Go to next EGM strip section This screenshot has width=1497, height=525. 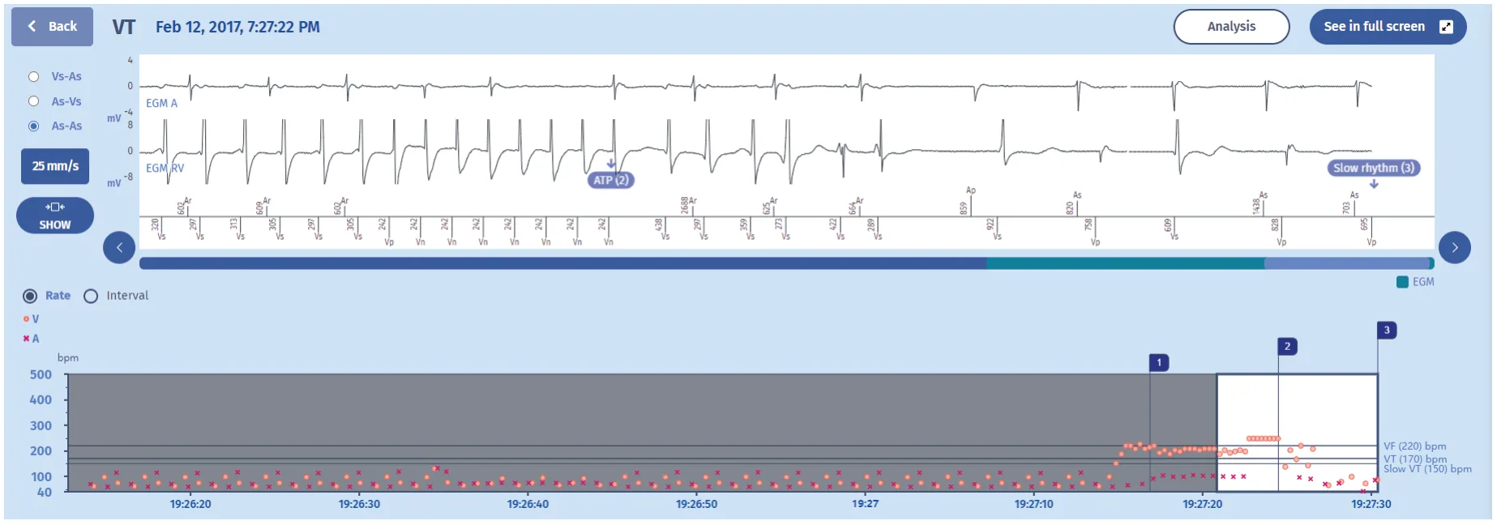1455,248
